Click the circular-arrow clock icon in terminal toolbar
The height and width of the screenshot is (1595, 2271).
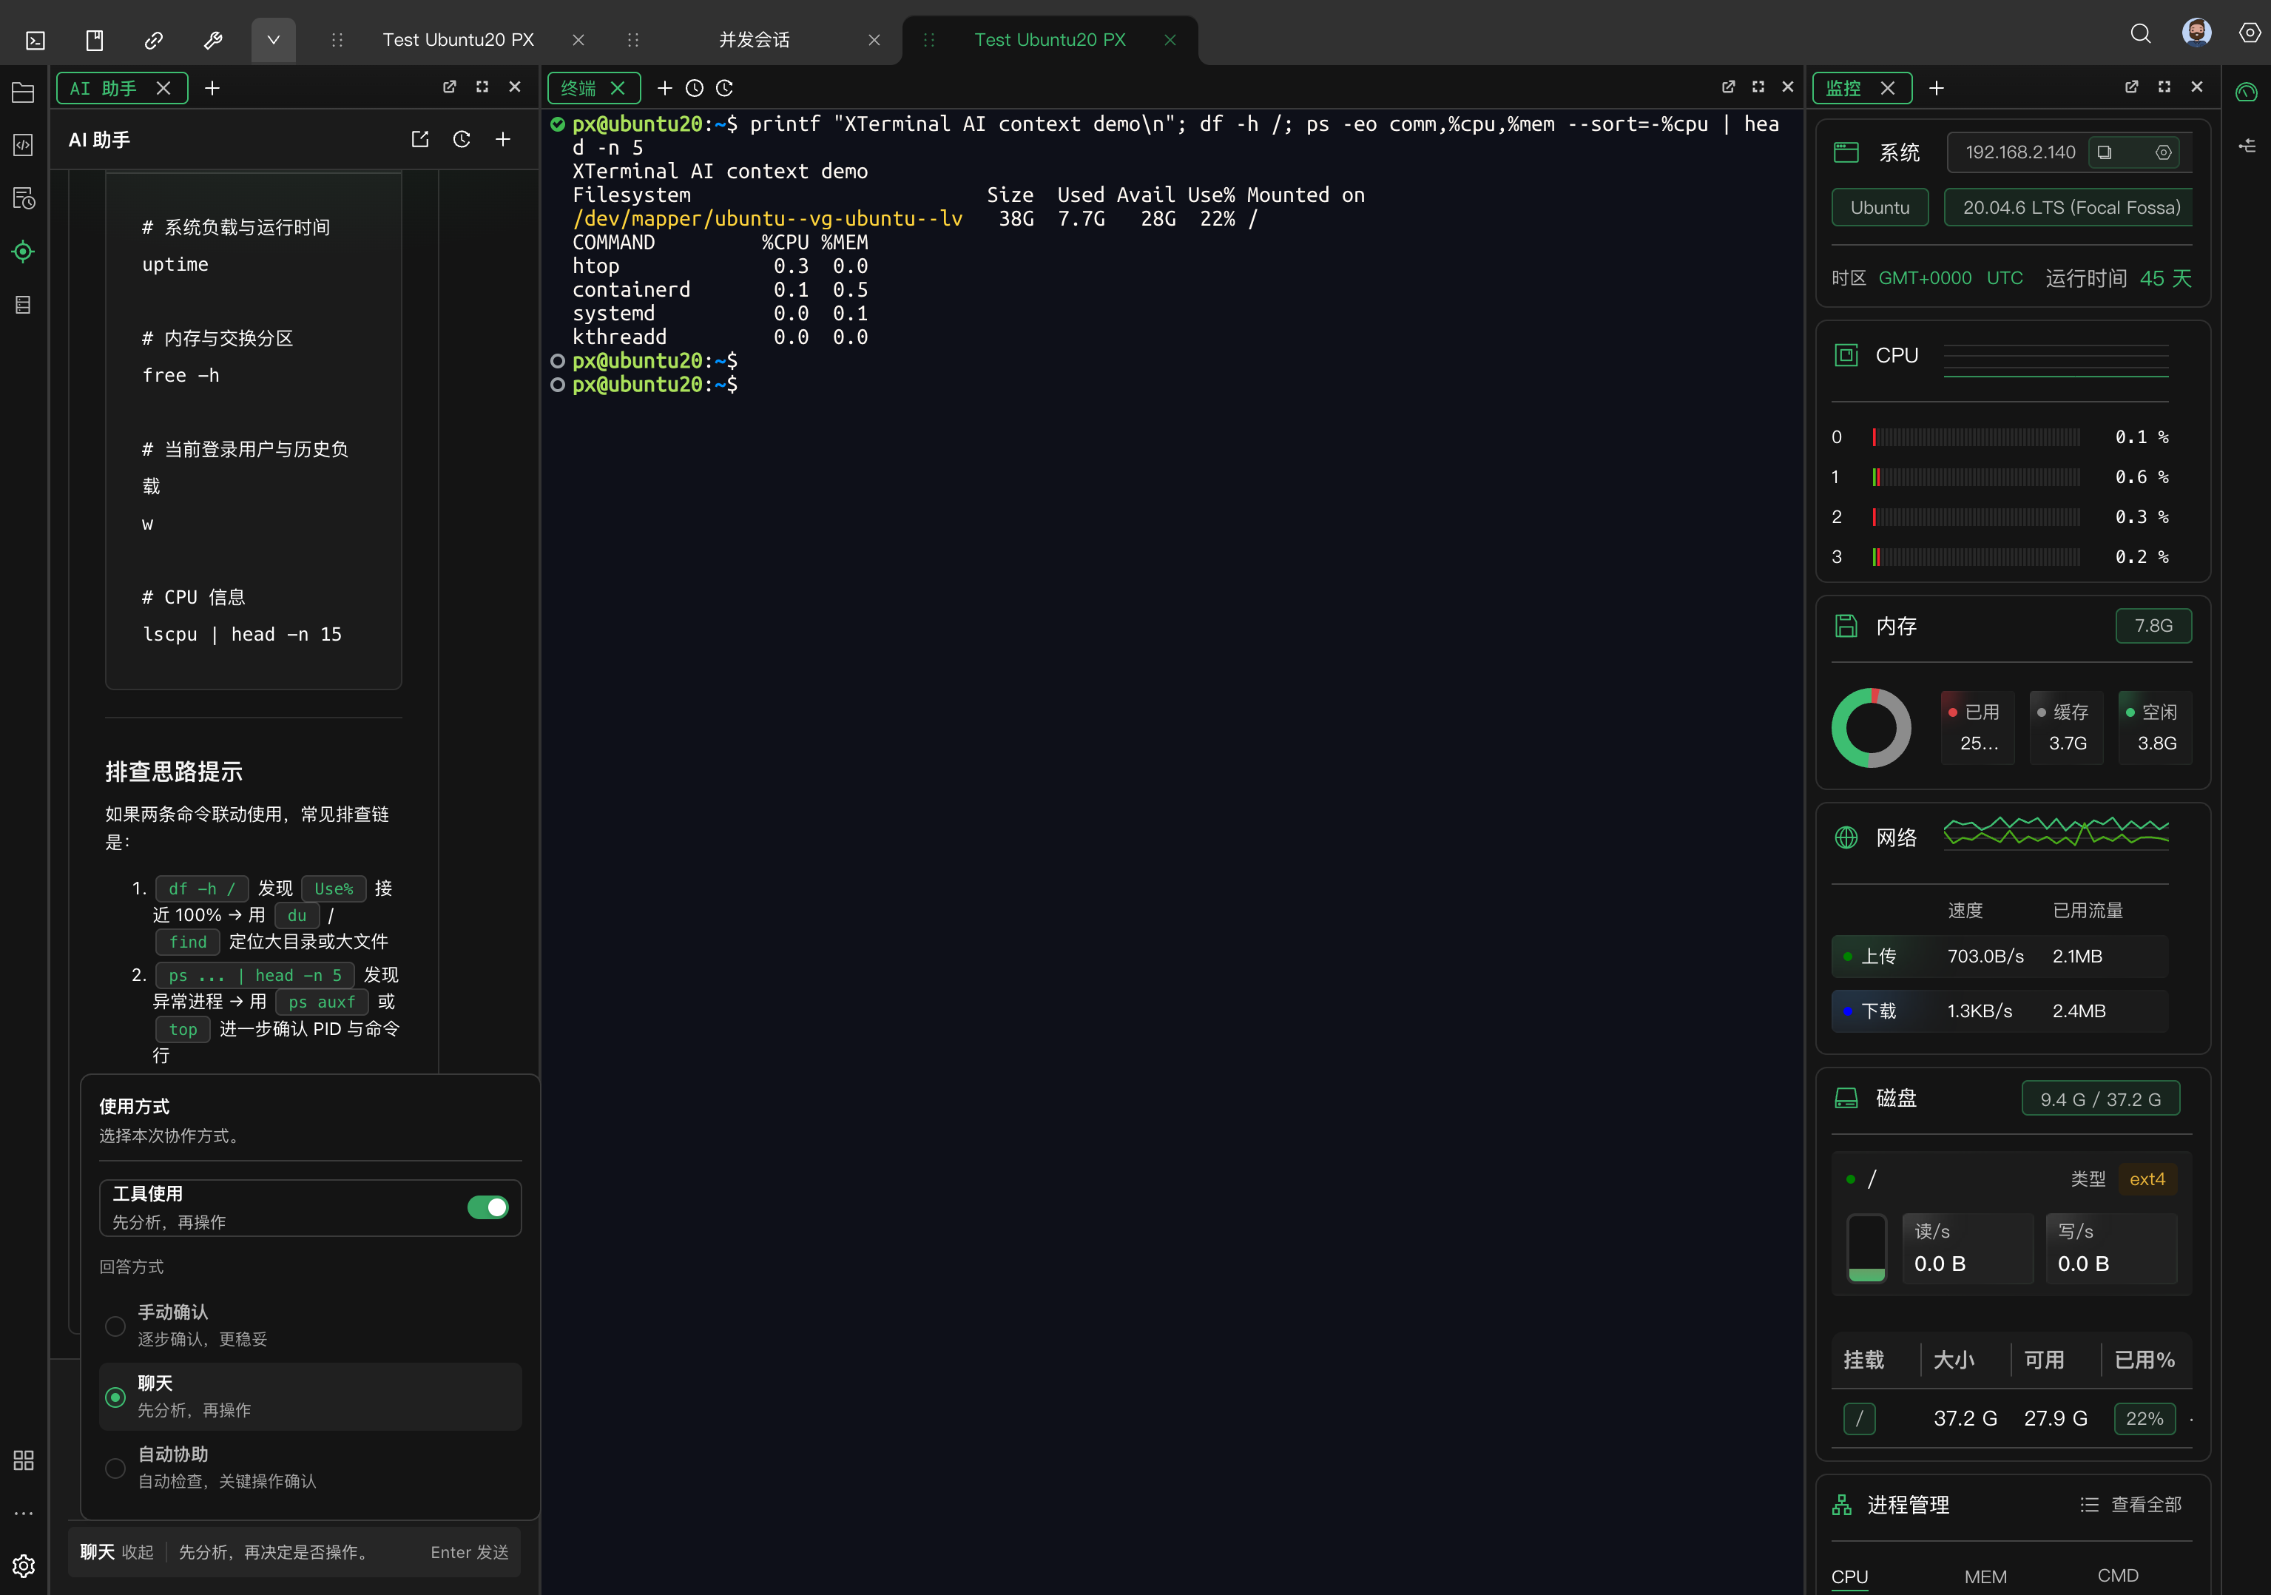[724, 88]
